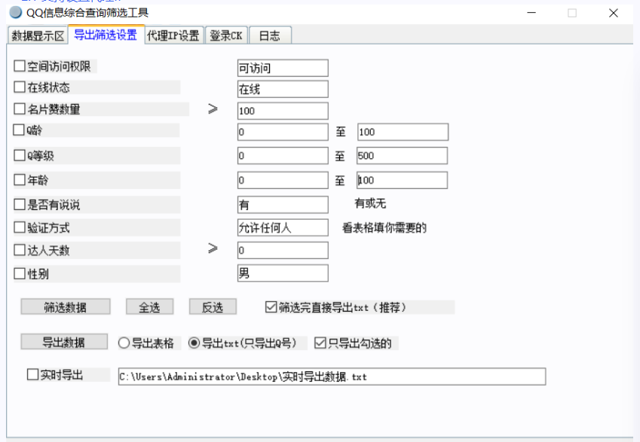Viewport: 640px width, 442px height.
Task: Enable the Q等级 filter checkbox
Action: coord(19,155)
